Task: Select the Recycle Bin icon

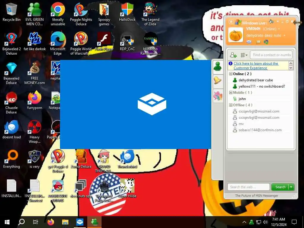Action: [12, 12]
